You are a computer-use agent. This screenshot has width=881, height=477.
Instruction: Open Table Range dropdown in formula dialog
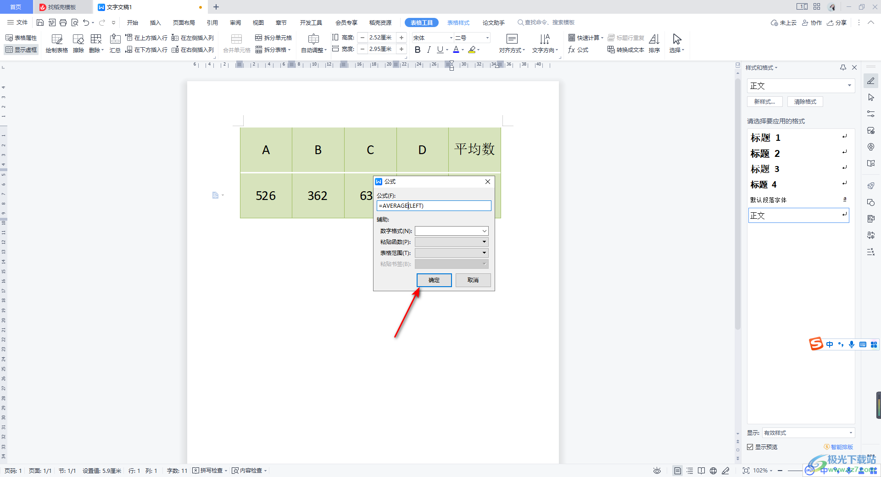(484, 253)
